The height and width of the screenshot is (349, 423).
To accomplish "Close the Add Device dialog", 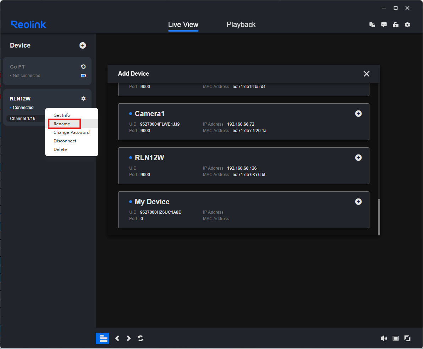I will pyautogui.click(x=366, y=74).
